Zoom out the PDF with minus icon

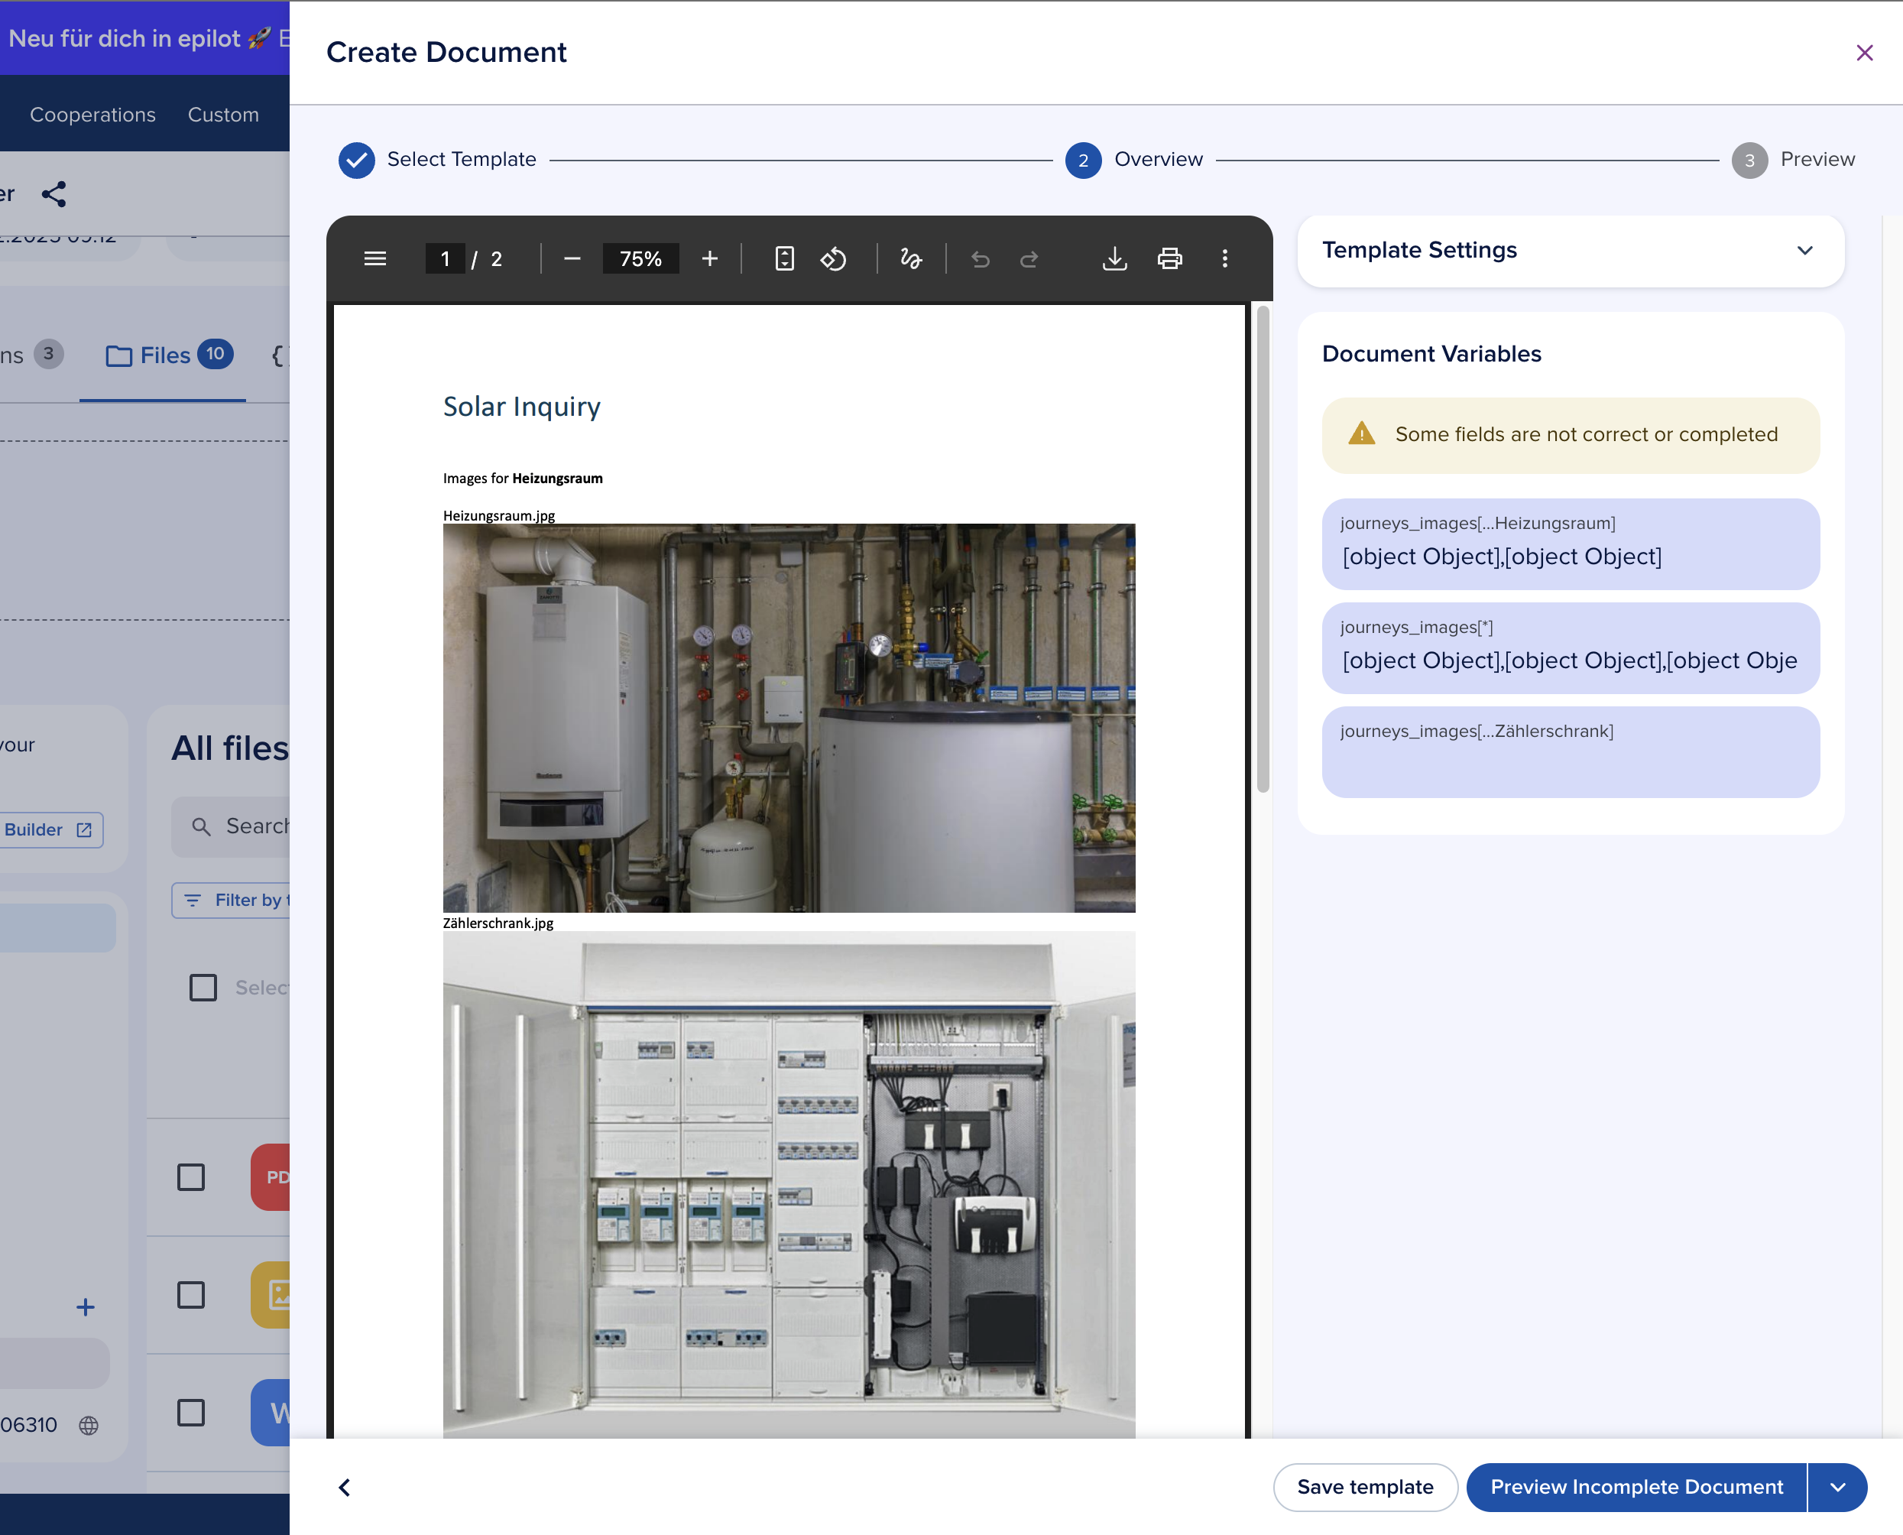point(572,259)
